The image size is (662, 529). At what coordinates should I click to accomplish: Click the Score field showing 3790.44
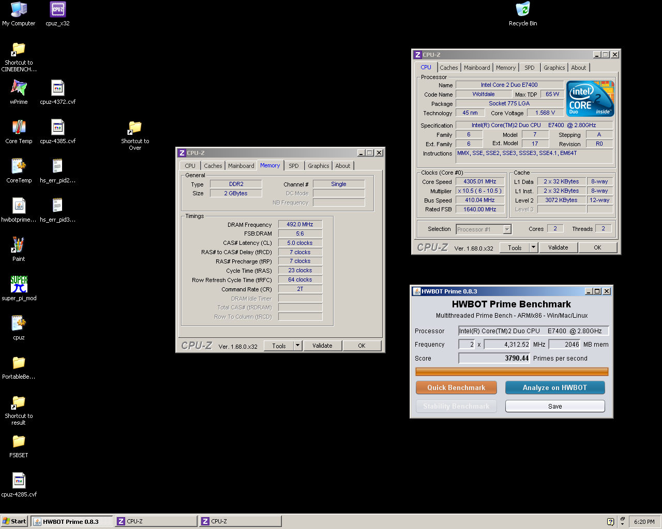tap(494, 358)
